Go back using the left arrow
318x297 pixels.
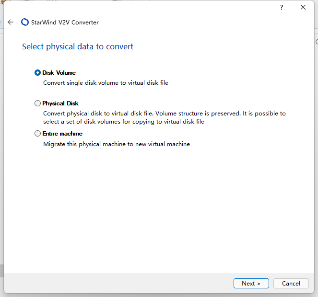pyautogui.click(x=11, y=22)
